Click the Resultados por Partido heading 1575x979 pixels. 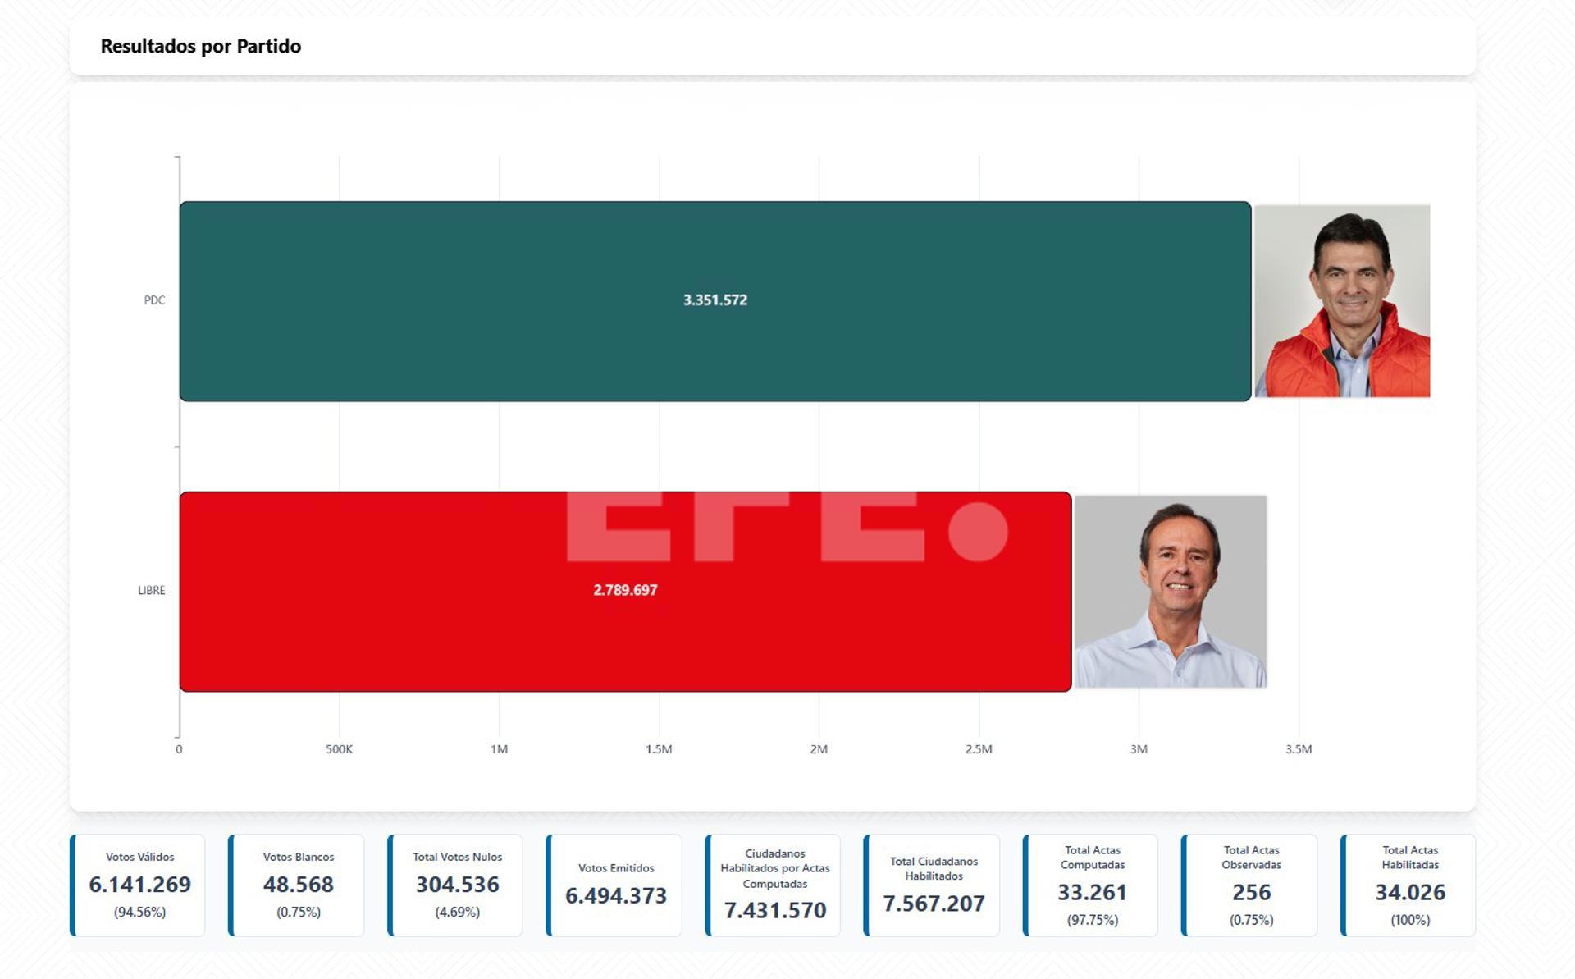coord(201,46)
